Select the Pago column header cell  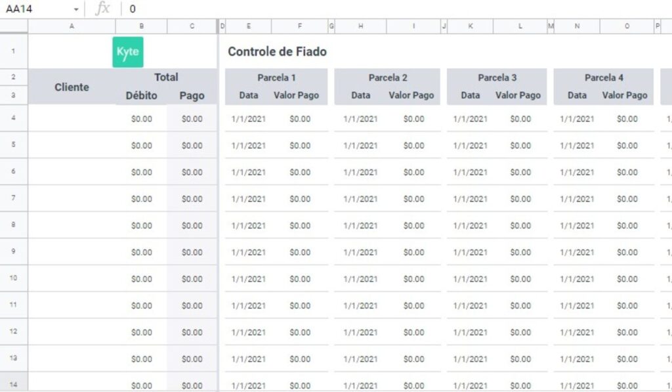pos(192,95)
